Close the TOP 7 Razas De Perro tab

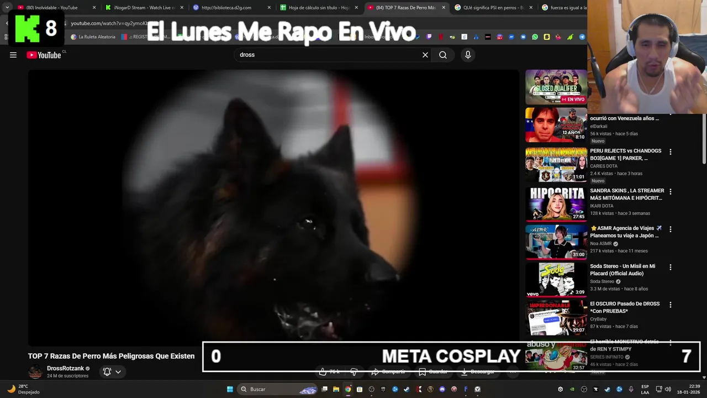444,8
